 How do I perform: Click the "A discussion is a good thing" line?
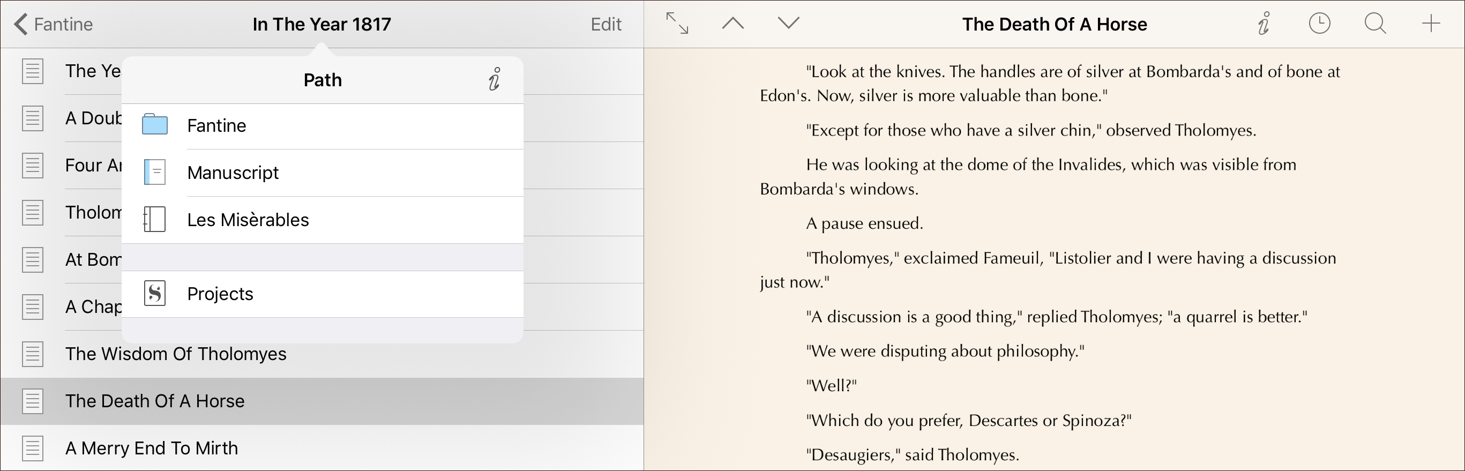click(x=1057, y=317)
